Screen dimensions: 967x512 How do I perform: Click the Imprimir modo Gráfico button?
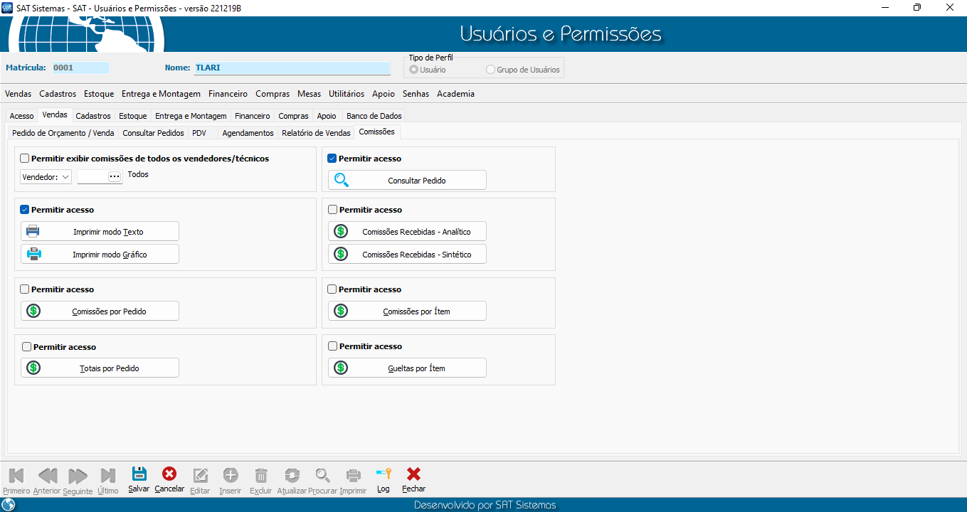[100, 255]
